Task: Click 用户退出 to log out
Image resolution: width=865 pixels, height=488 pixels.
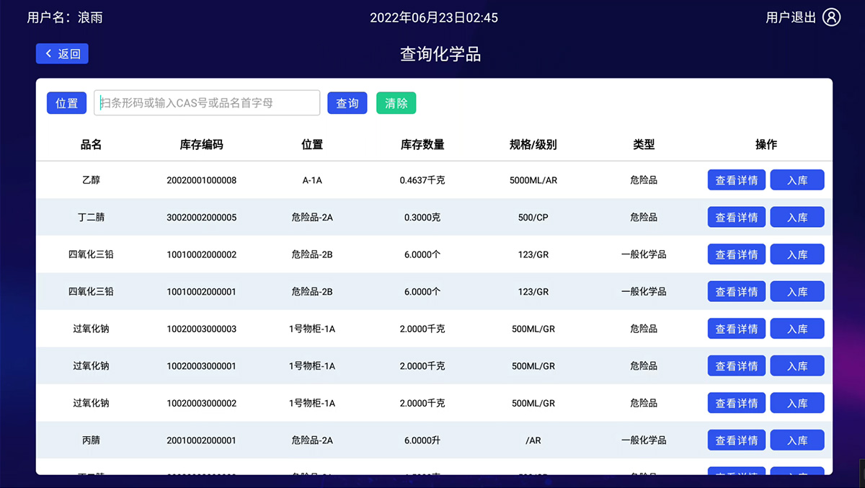Action: tap(790, 17)
